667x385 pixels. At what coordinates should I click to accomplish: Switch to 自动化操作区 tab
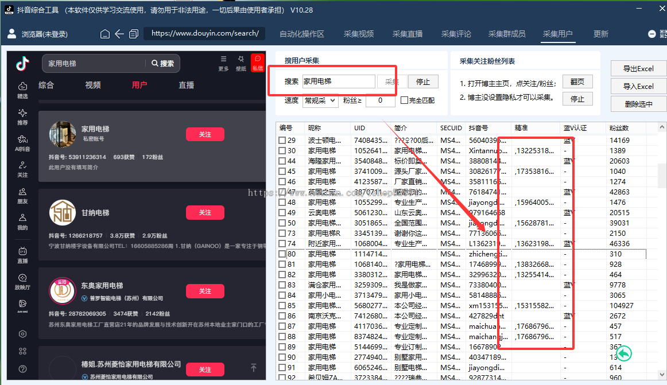pos(301,34)
